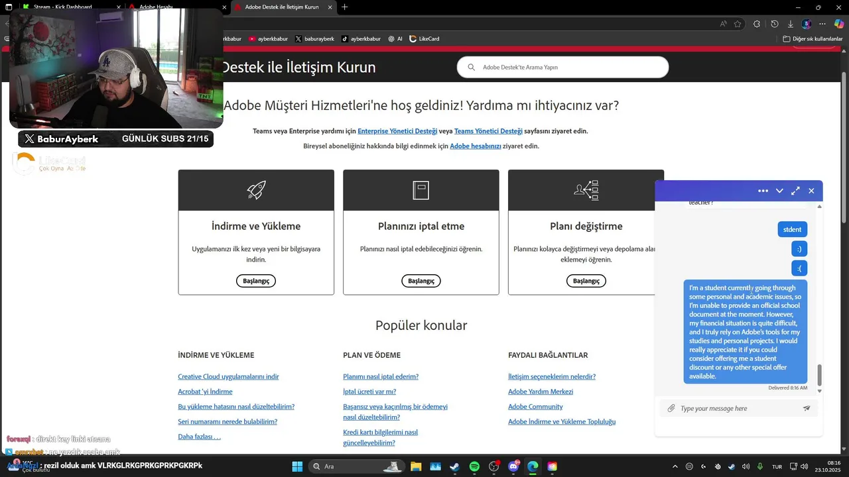This screenshot has height=477, width=849.
Task: Open the Adobe Yardım Merkezi link
Action: [541, 392]
